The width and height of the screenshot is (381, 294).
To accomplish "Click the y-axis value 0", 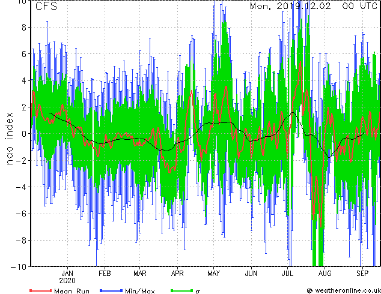I will coord(24,134).
